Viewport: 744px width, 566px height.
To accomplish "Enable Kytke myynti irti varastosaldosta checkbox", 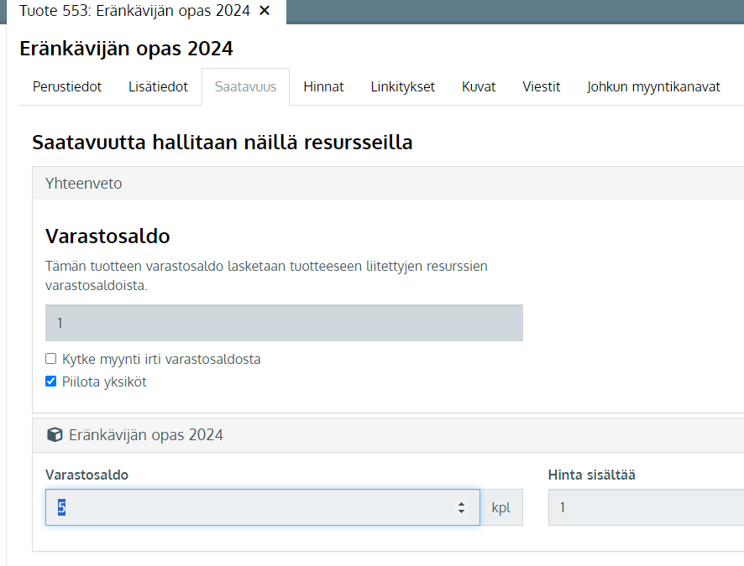I will pyautogui.click(x=50, y=359).
